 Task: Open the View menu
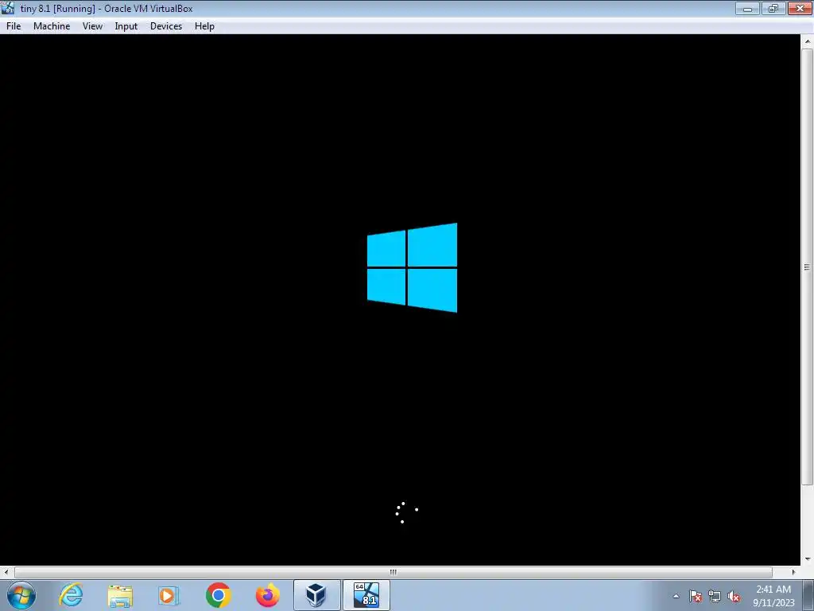point(92,26)
